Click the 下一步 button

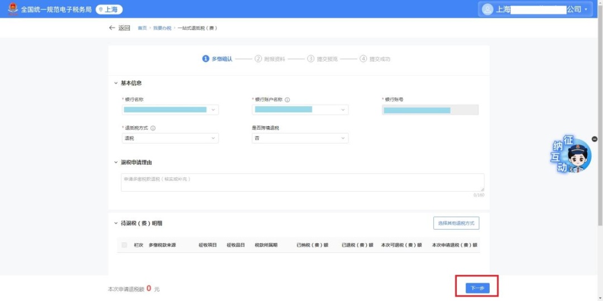477,288
